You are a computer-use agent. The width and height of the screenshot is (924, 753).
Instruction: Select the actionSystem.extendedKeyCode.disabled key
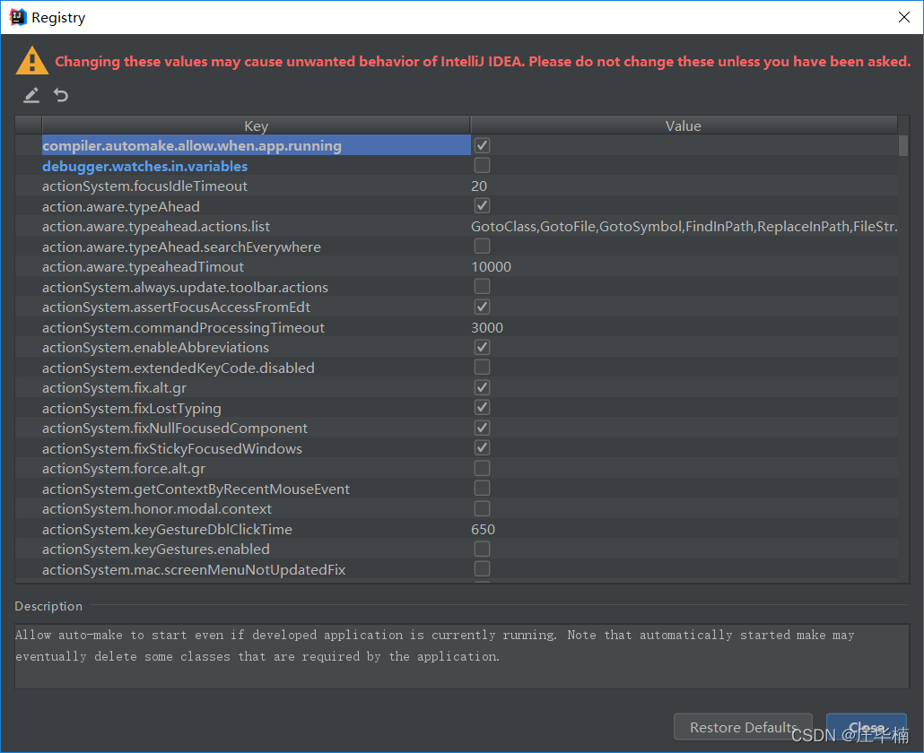click(x=179, y=368)
